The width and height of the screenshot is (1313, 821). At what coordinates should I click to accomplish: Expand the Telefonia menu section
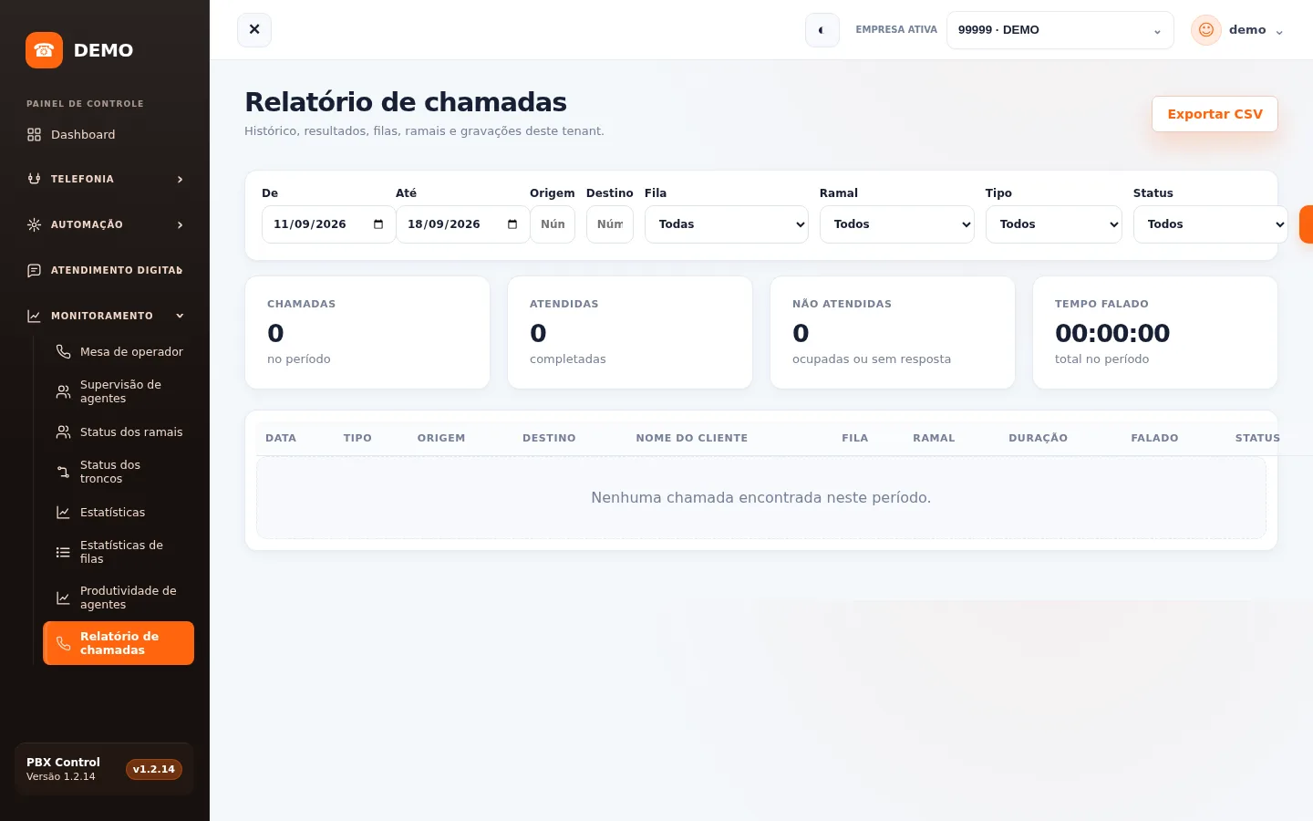pos(105,179)
